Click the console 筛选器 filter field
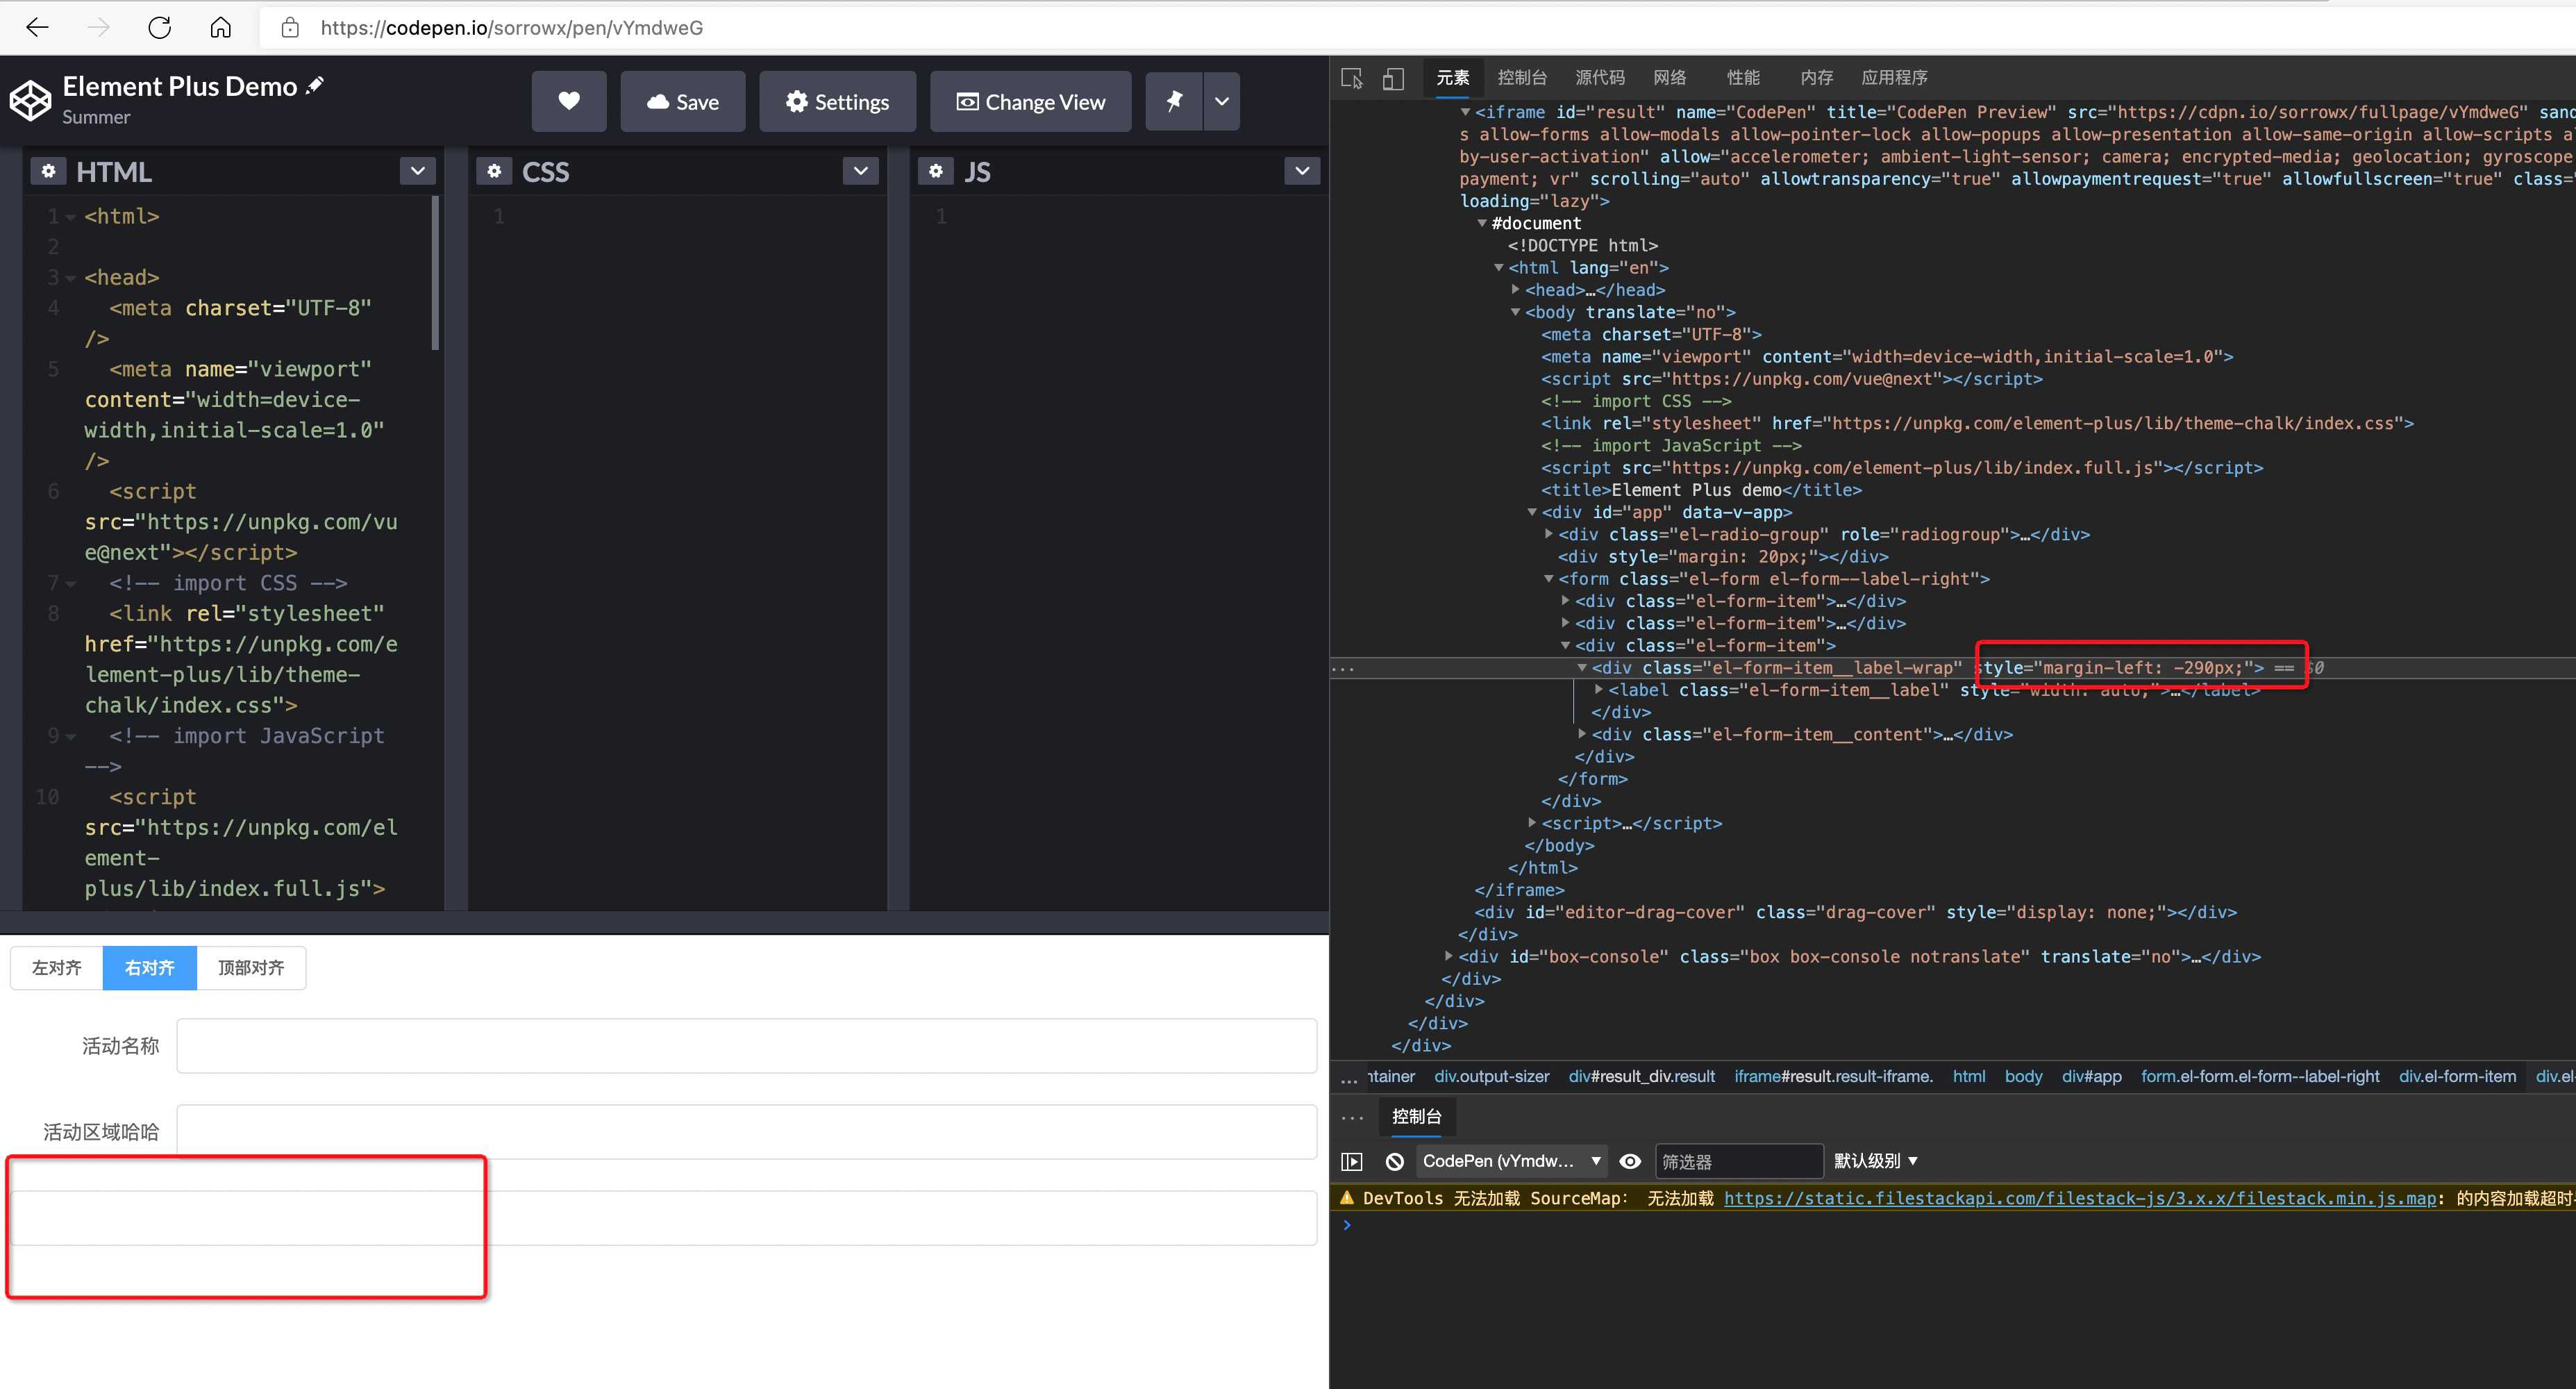Image resolution: width=2576 pixels, height=1389 pixels. click(1739, 1161)
